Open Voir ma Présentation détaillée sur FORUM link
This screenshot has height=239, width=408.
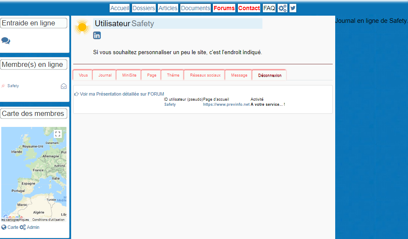122,94
